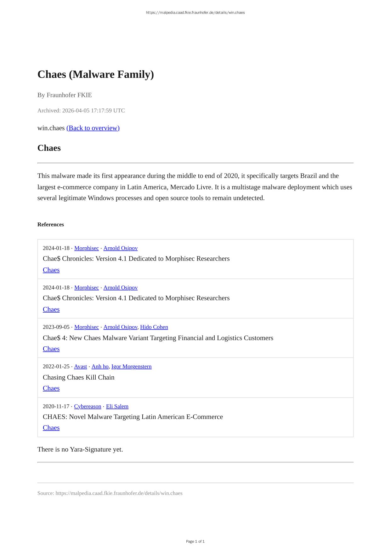
Task: Open Morphisec link in 2023-09-05 reference
Action: click(86, 327)
